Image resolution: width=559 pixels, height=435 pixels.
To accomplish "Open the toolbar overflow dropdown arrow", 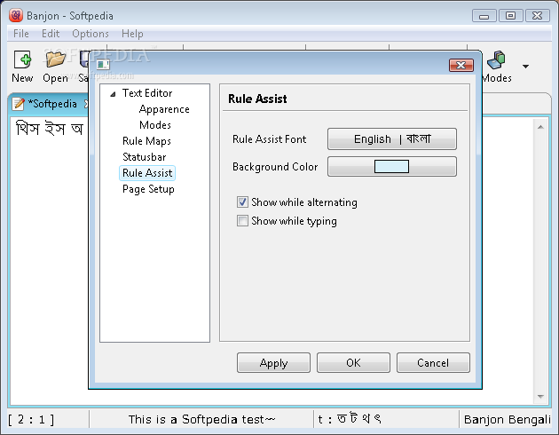I will (525, 66).
